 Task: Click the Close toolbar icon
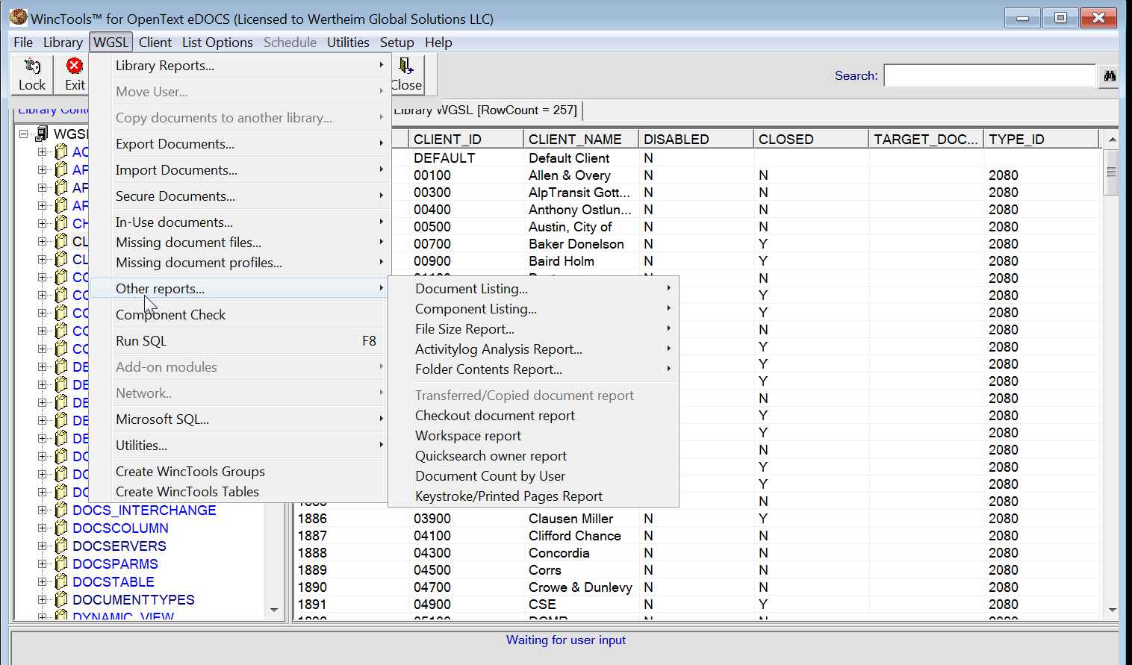click(x=406, y=66)
